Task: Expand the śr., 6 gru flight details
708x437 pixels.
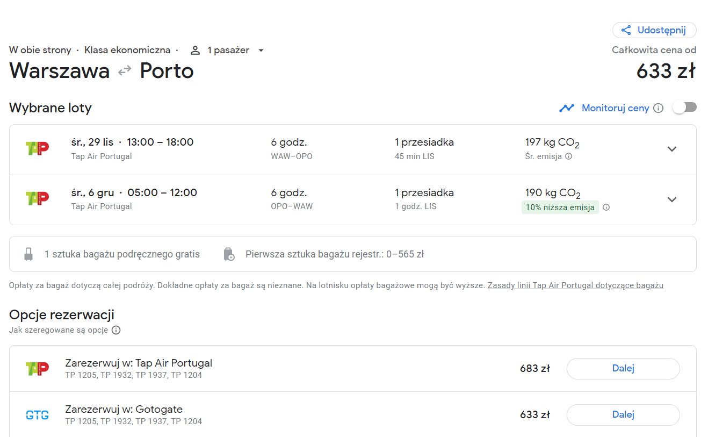Action: (x=672, y=199)
